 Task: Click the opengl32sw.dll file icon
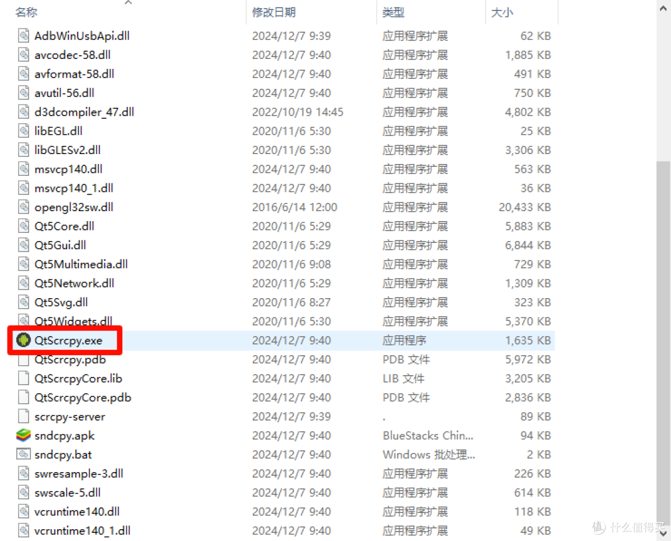(x=24, y=207)
